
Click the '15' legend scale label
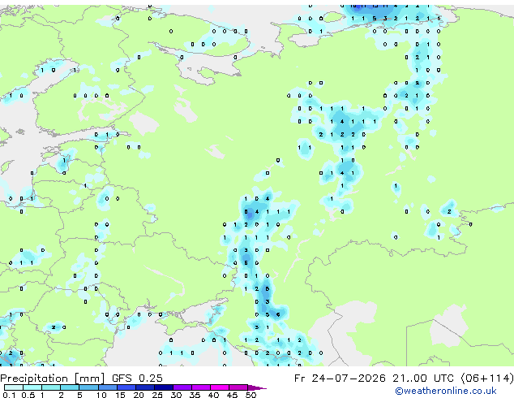pyautogui.click(x=120, y=395)
